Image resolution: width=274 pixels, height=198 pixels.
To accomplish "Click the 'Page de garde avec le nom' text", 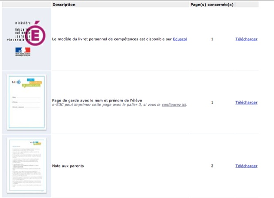I will (97, 100).
